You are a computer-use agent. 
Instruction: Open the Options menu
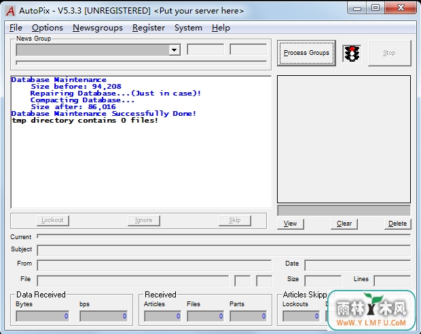48,28
